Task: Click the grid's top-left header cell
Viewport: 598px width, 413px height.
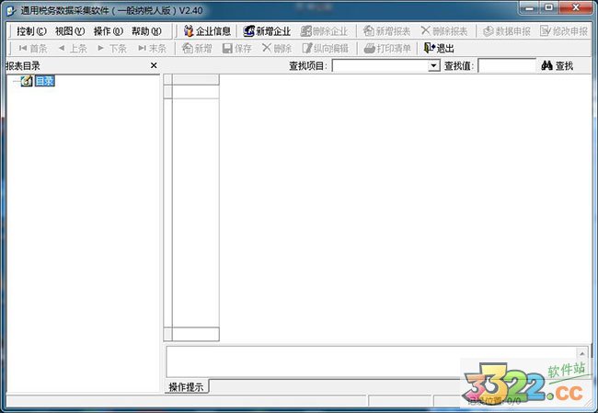Action: coord(167,79)
